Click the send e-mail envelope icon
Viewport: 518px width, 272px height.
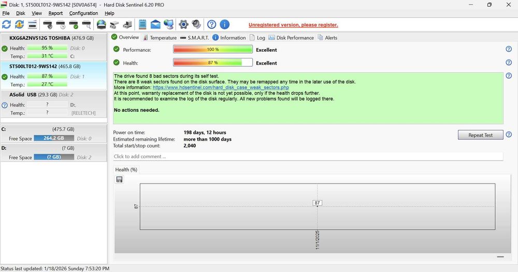coord(155,24)
